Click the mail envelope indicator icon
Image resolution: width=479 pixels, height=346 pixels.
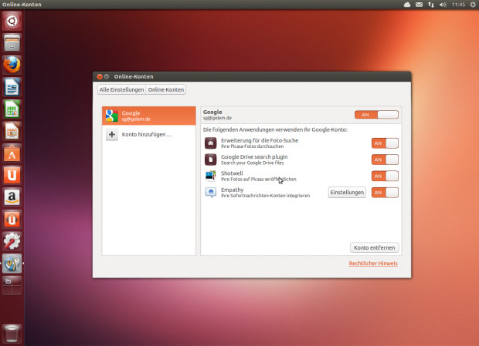point(420,5)
